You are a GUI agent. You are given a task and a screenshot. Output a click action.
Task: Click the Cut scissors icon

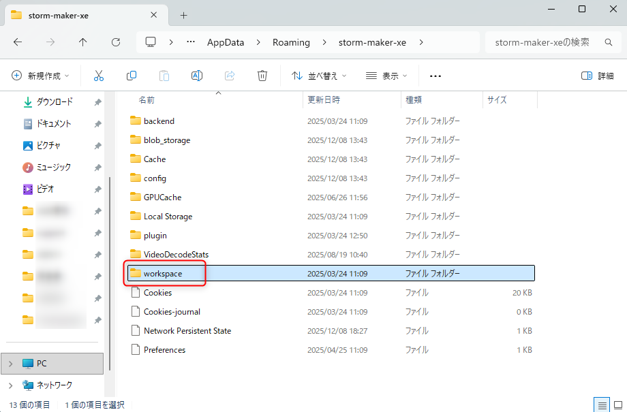pyautogui.click(x=99, y=76)
